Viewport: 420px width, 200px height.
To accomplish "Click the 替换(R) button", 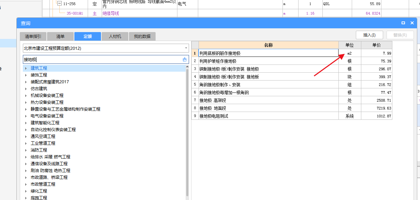I will (400, 35).
